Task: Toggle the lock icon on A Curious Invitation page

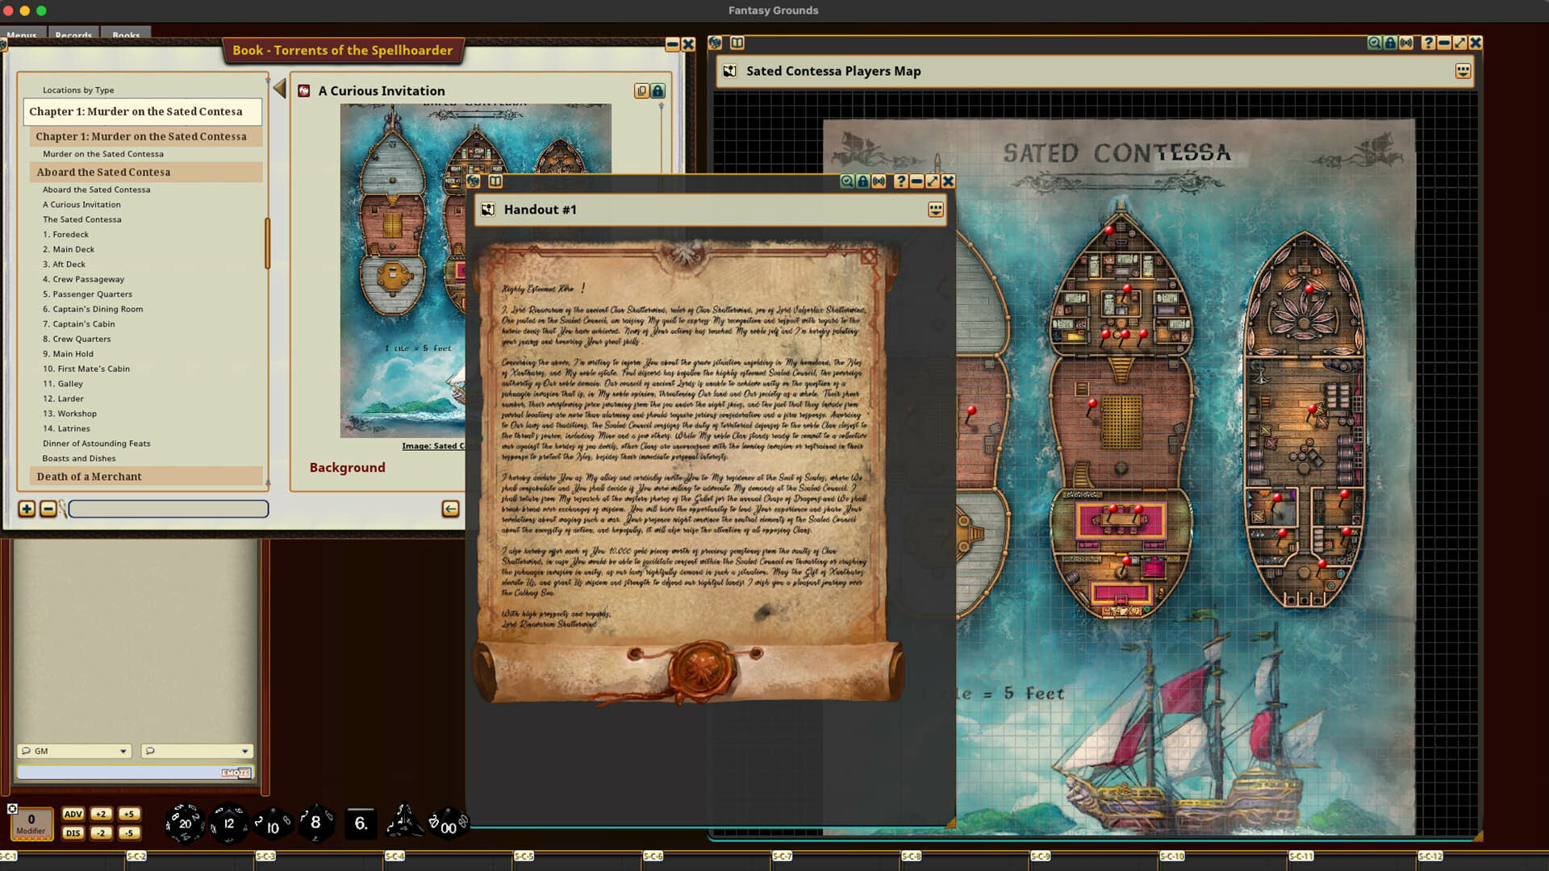Action: pyautogui.click(x=658, y=91)
